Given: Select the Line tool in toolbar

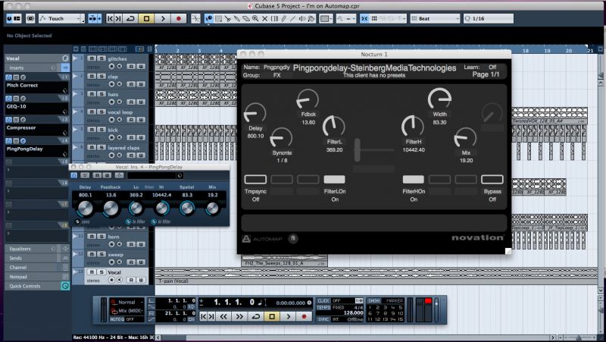Looking at the screenshot, I should pos(292,18).
